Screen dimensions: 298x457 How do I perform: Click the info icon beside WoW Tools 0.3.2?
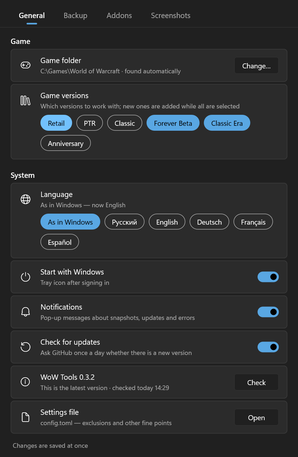26,382
